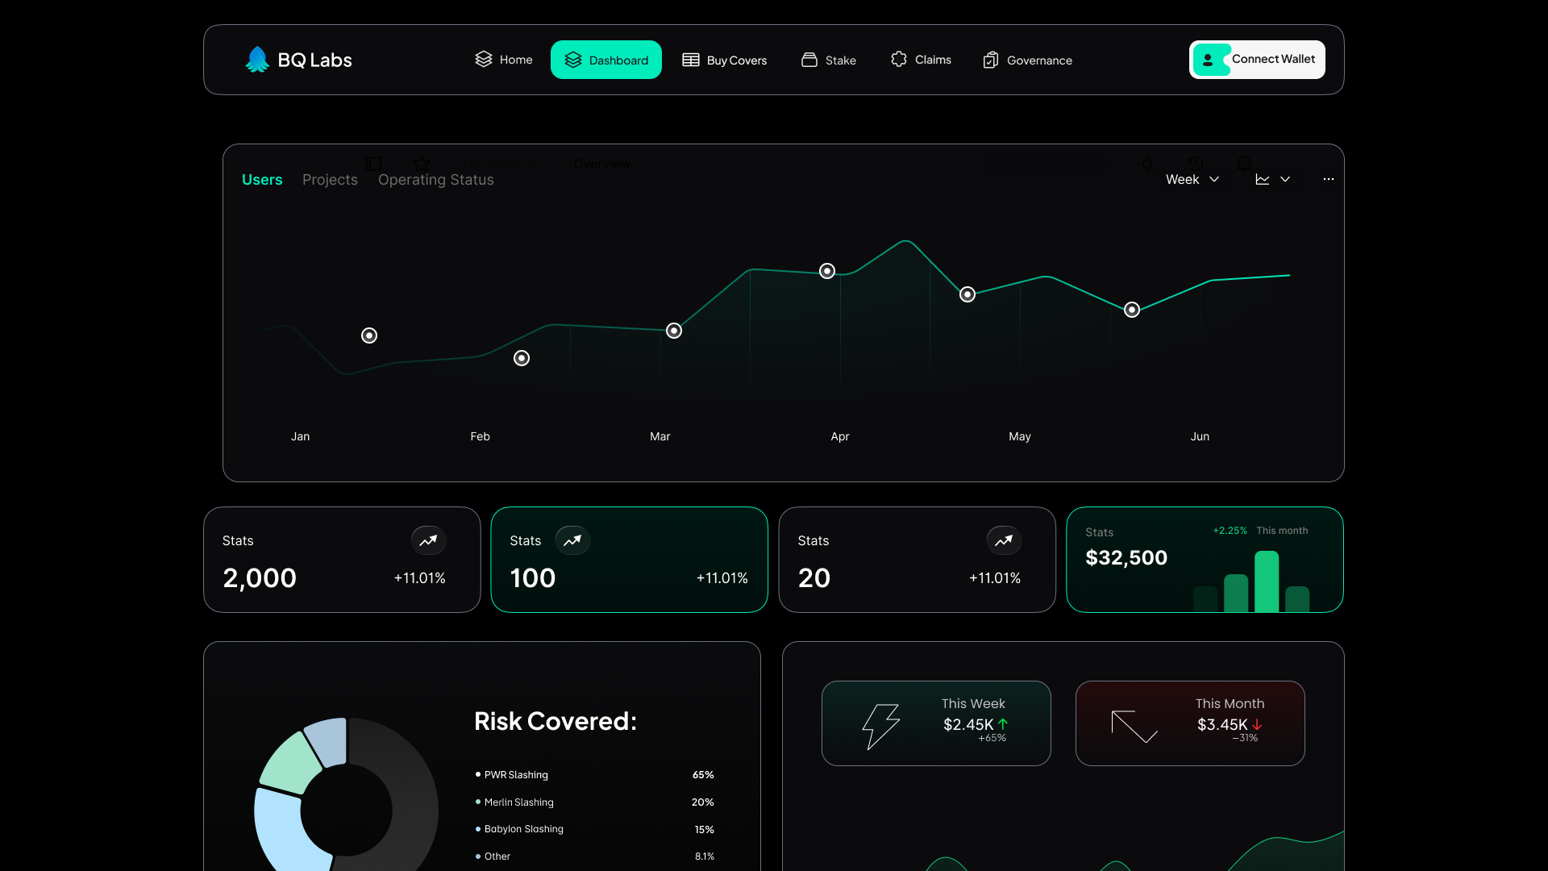Click the Governance clipboard icon
Screen dimensions: 1548x871
pos(991,60)
